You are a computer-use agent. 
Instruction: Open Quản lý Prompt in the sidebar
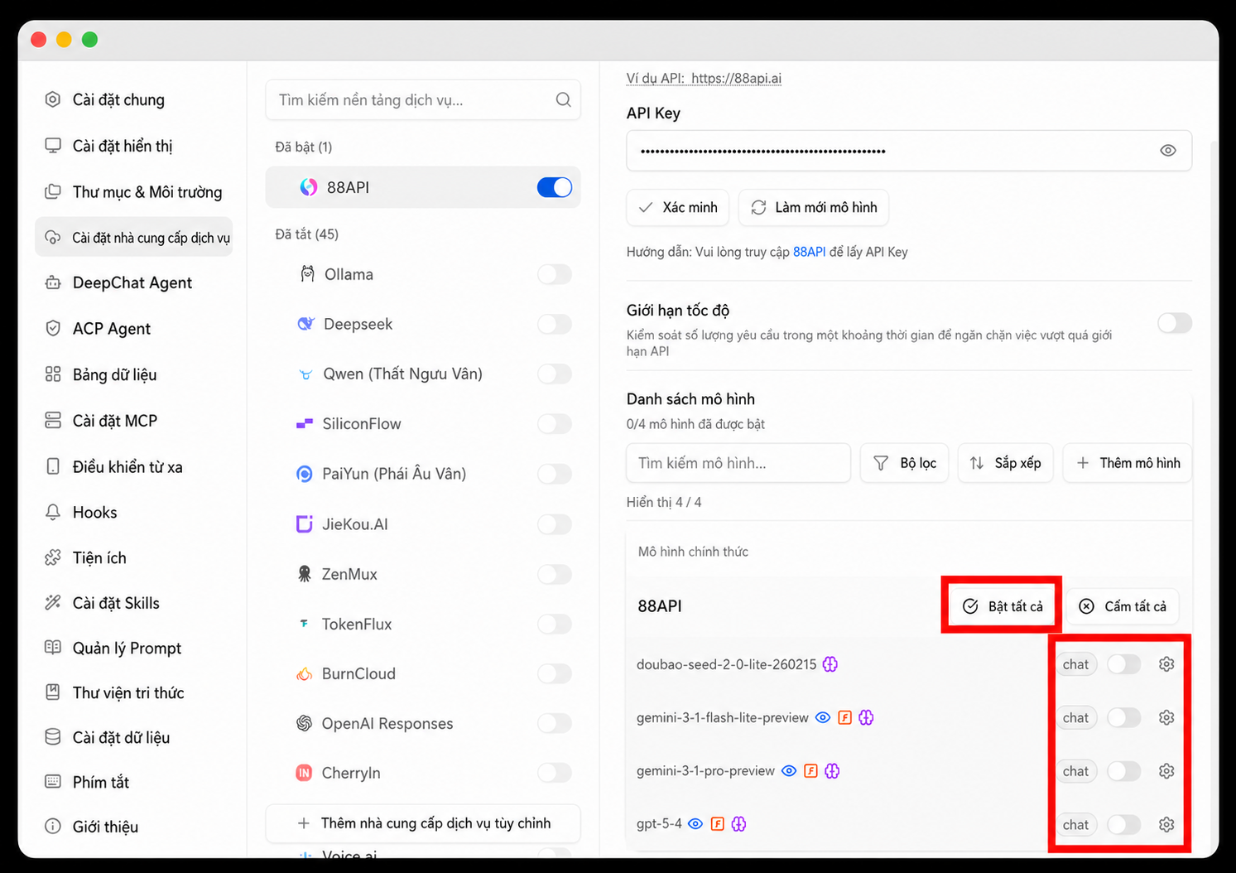pyautogui.click(x=133, y=648)
